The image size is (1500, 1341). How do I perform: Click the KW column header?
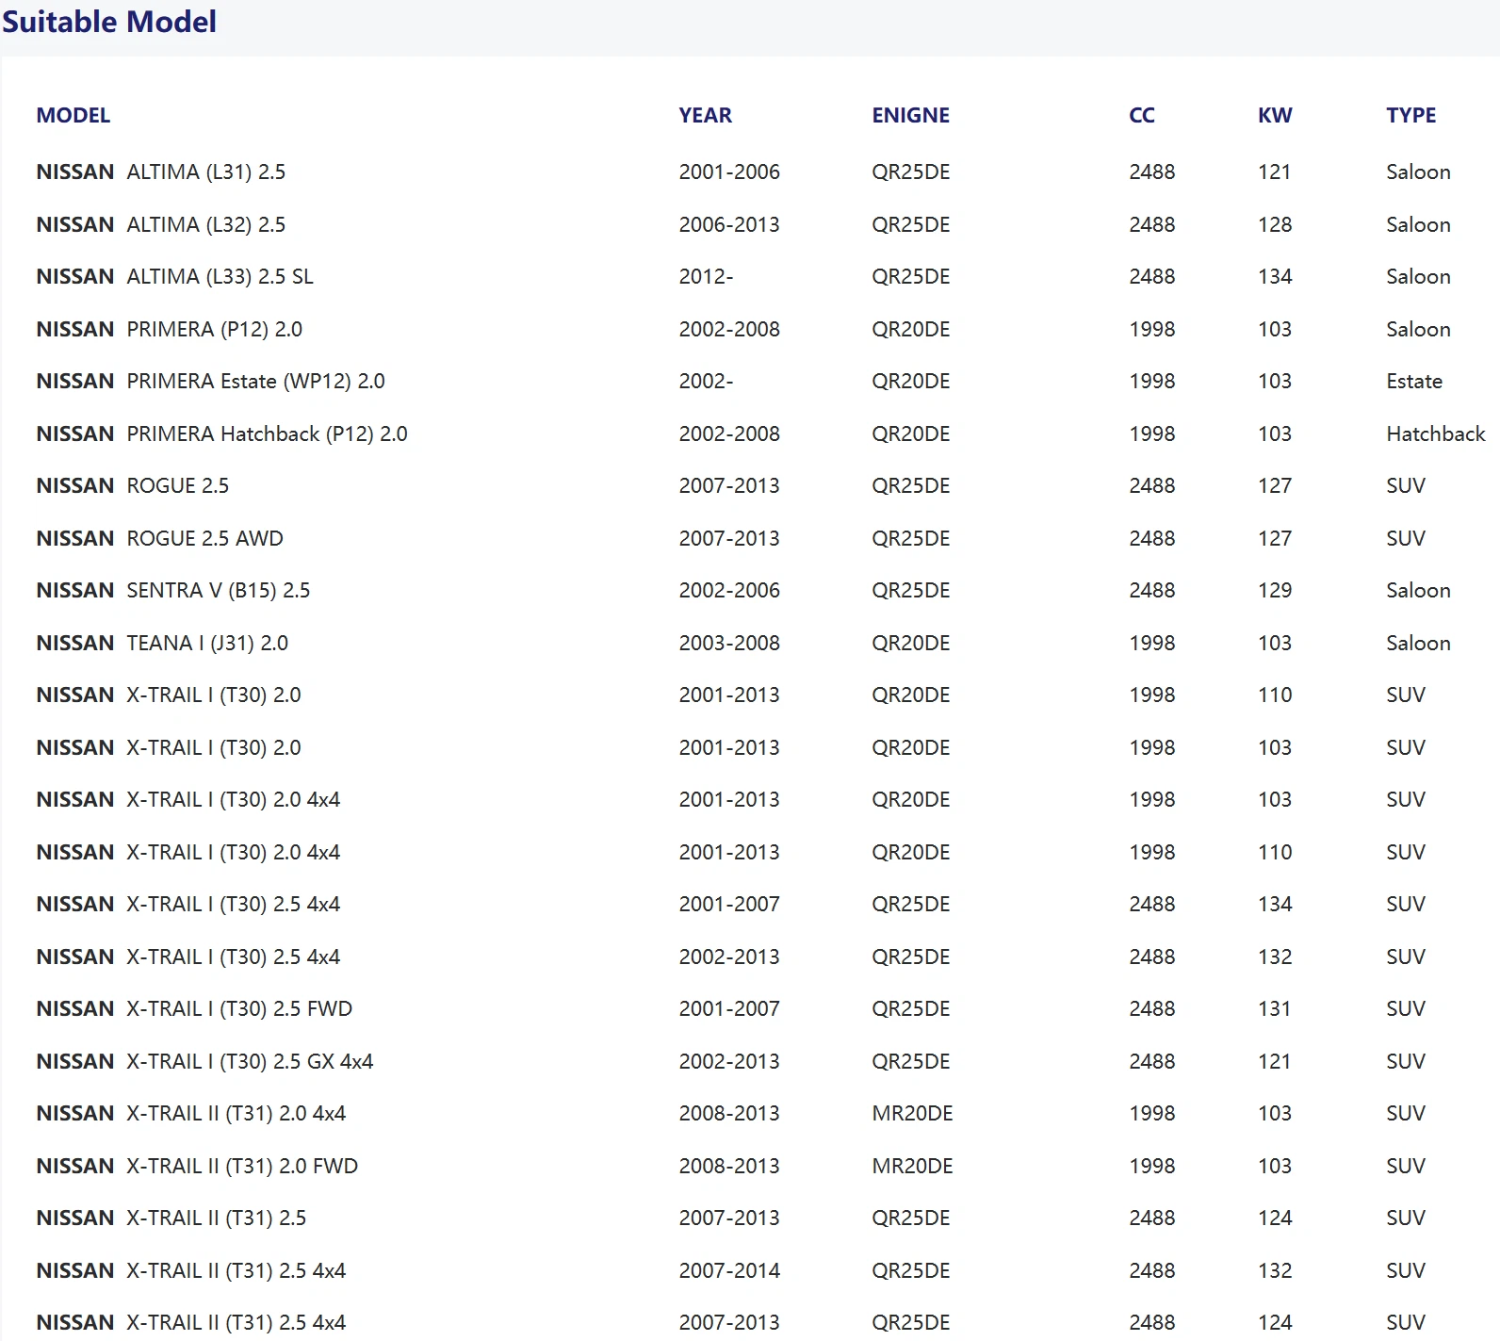(x=1275, y=115)
